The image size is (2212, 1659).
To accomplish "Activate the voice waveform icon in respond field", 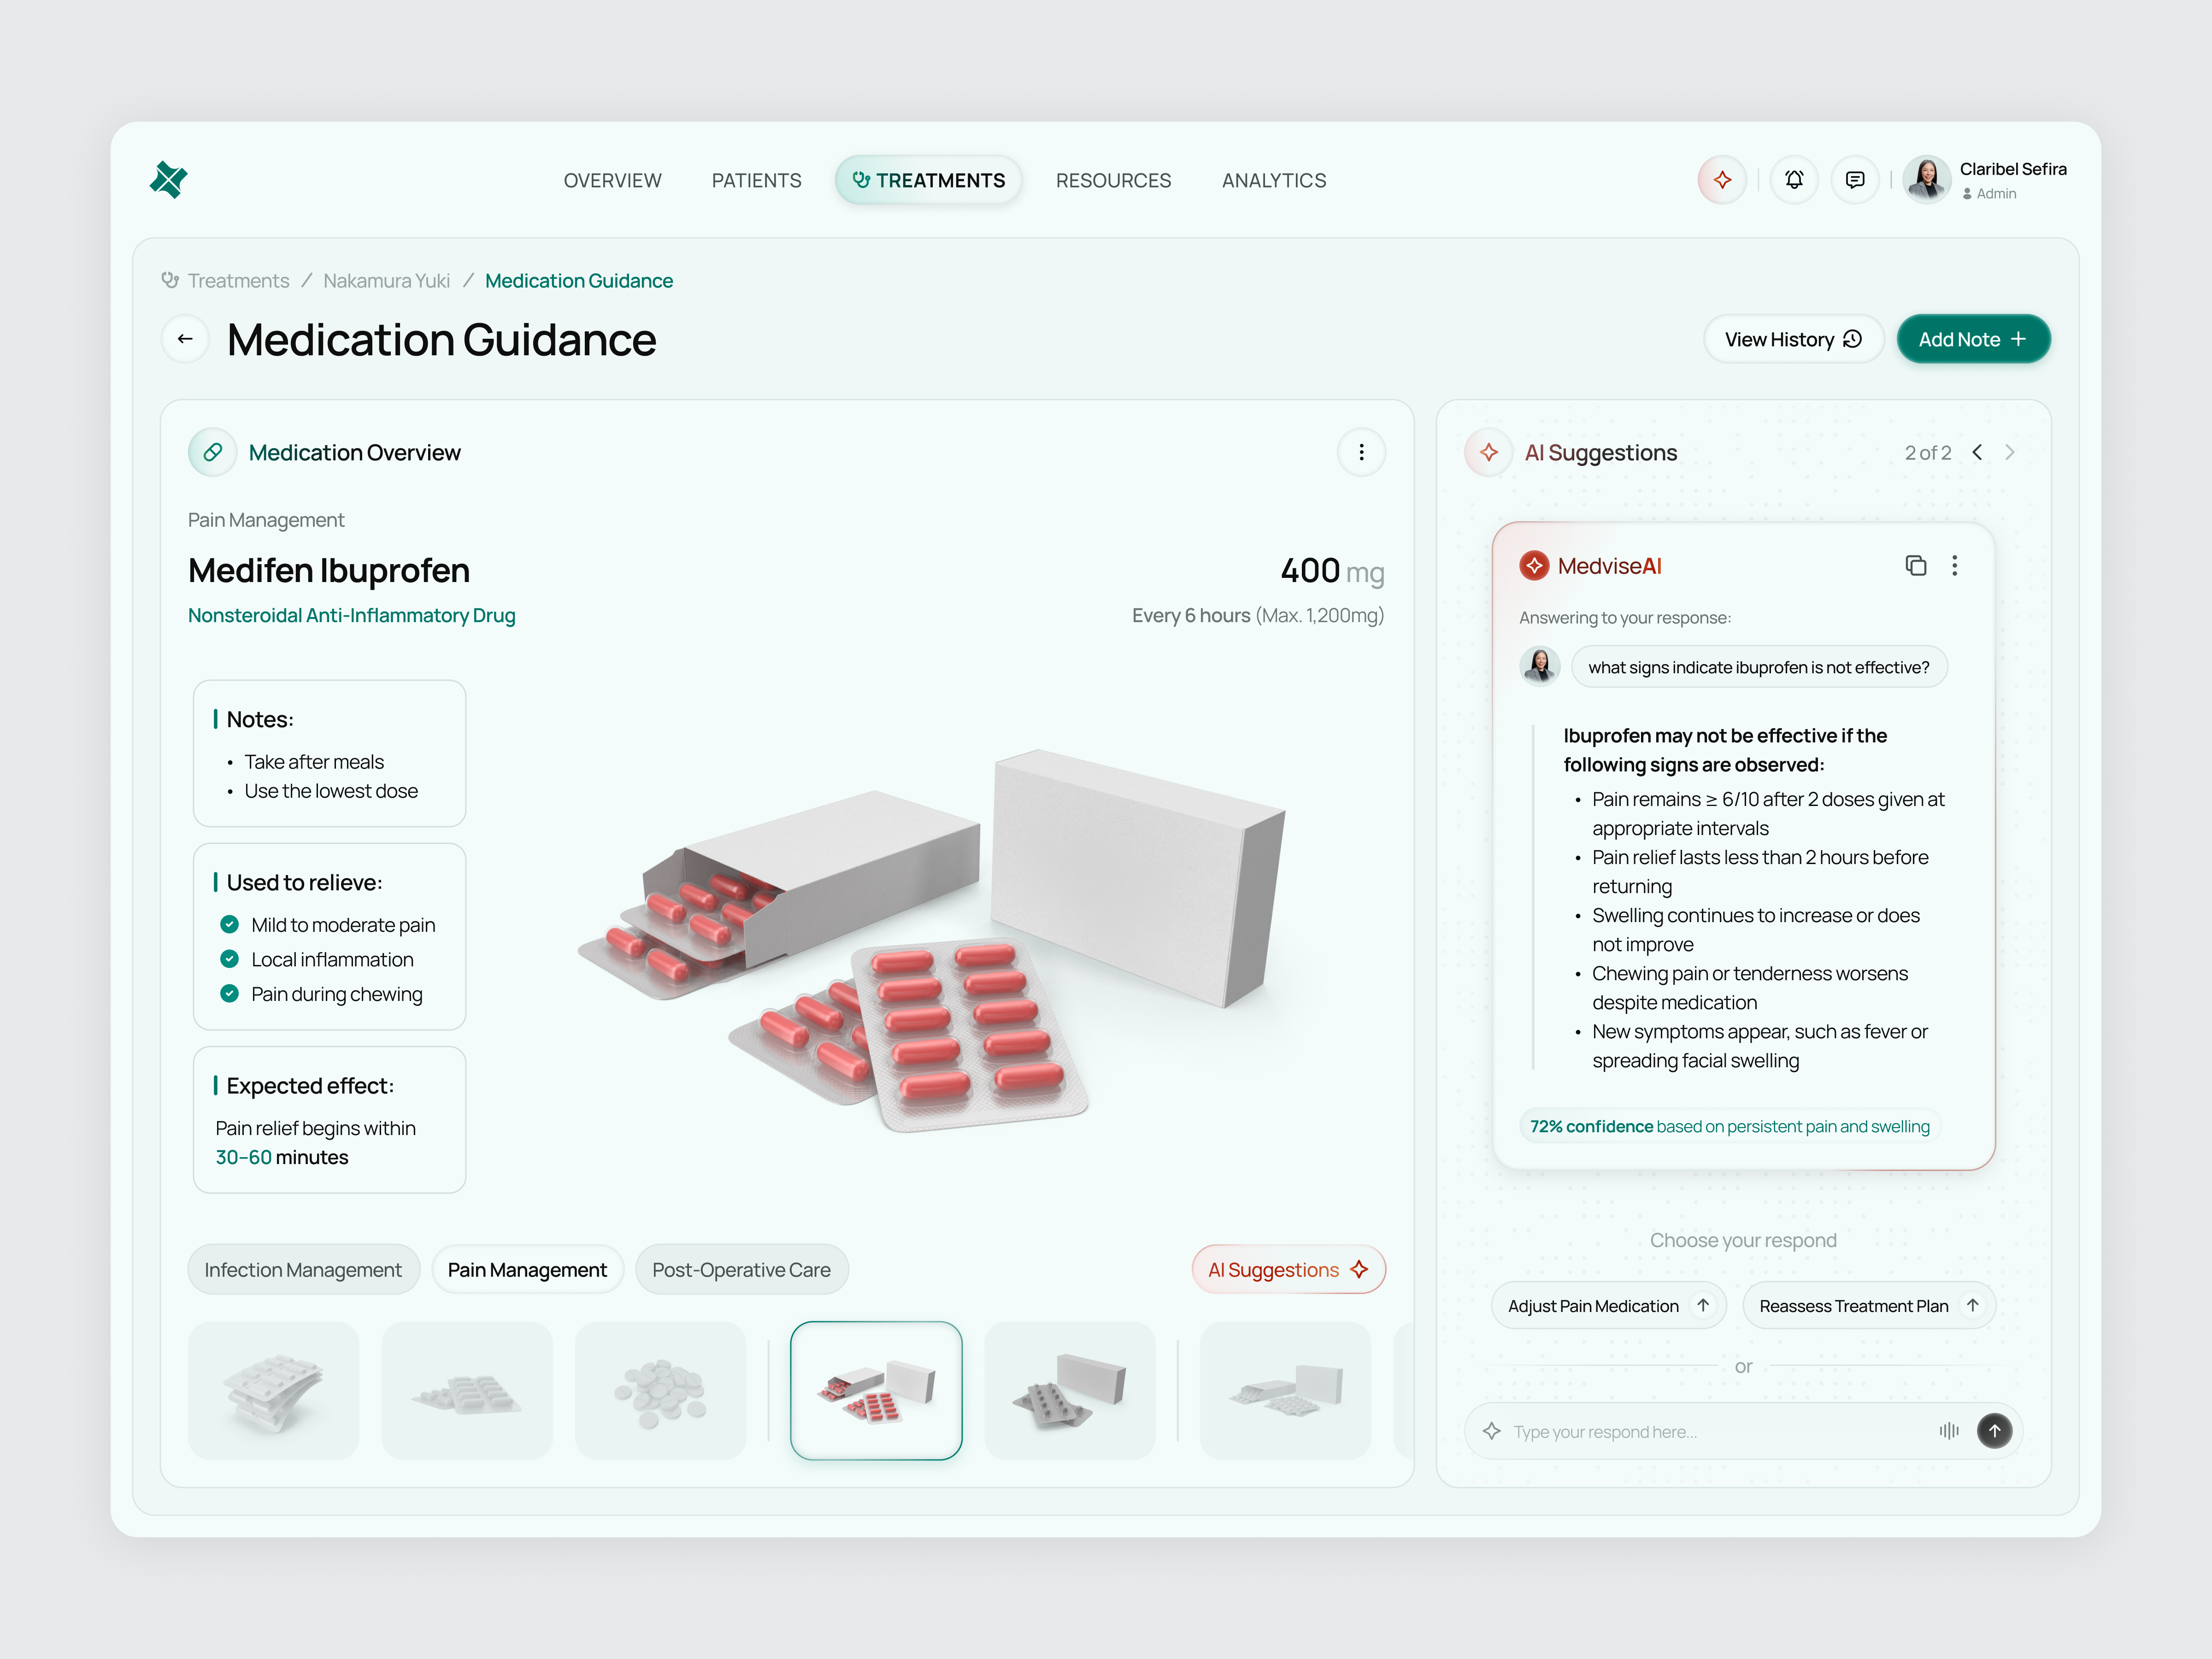I will pos(1948,1431).
